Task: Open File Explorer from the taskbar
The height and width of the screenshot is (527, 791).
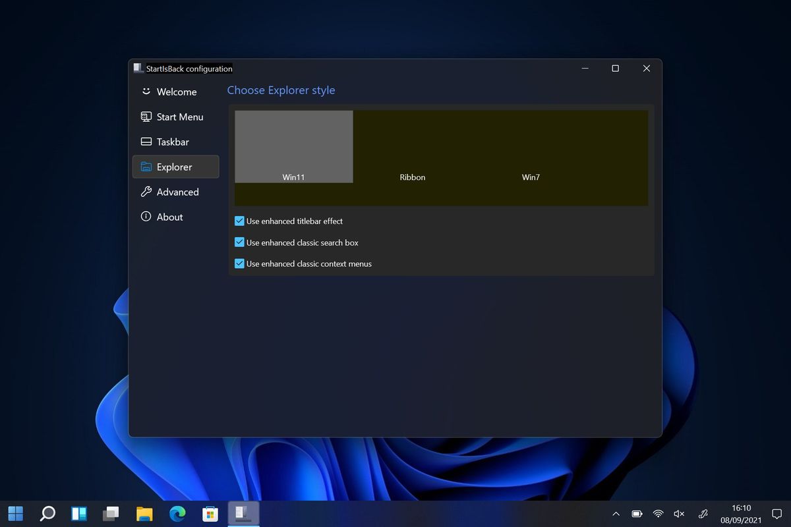Action: point(144,513)
